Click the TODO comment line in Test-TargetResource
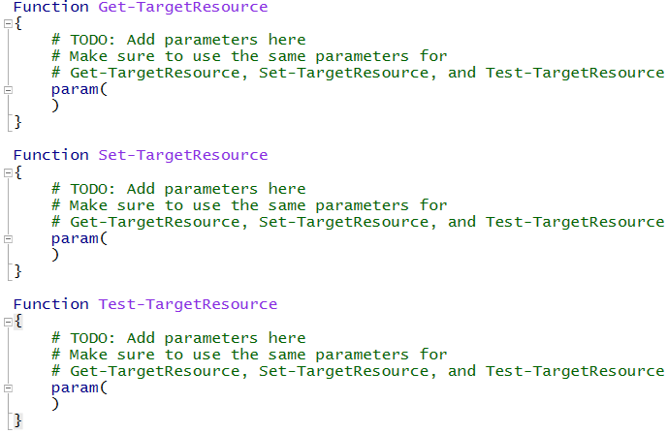This screenshot has width=668, height=434. pos(178,338)
